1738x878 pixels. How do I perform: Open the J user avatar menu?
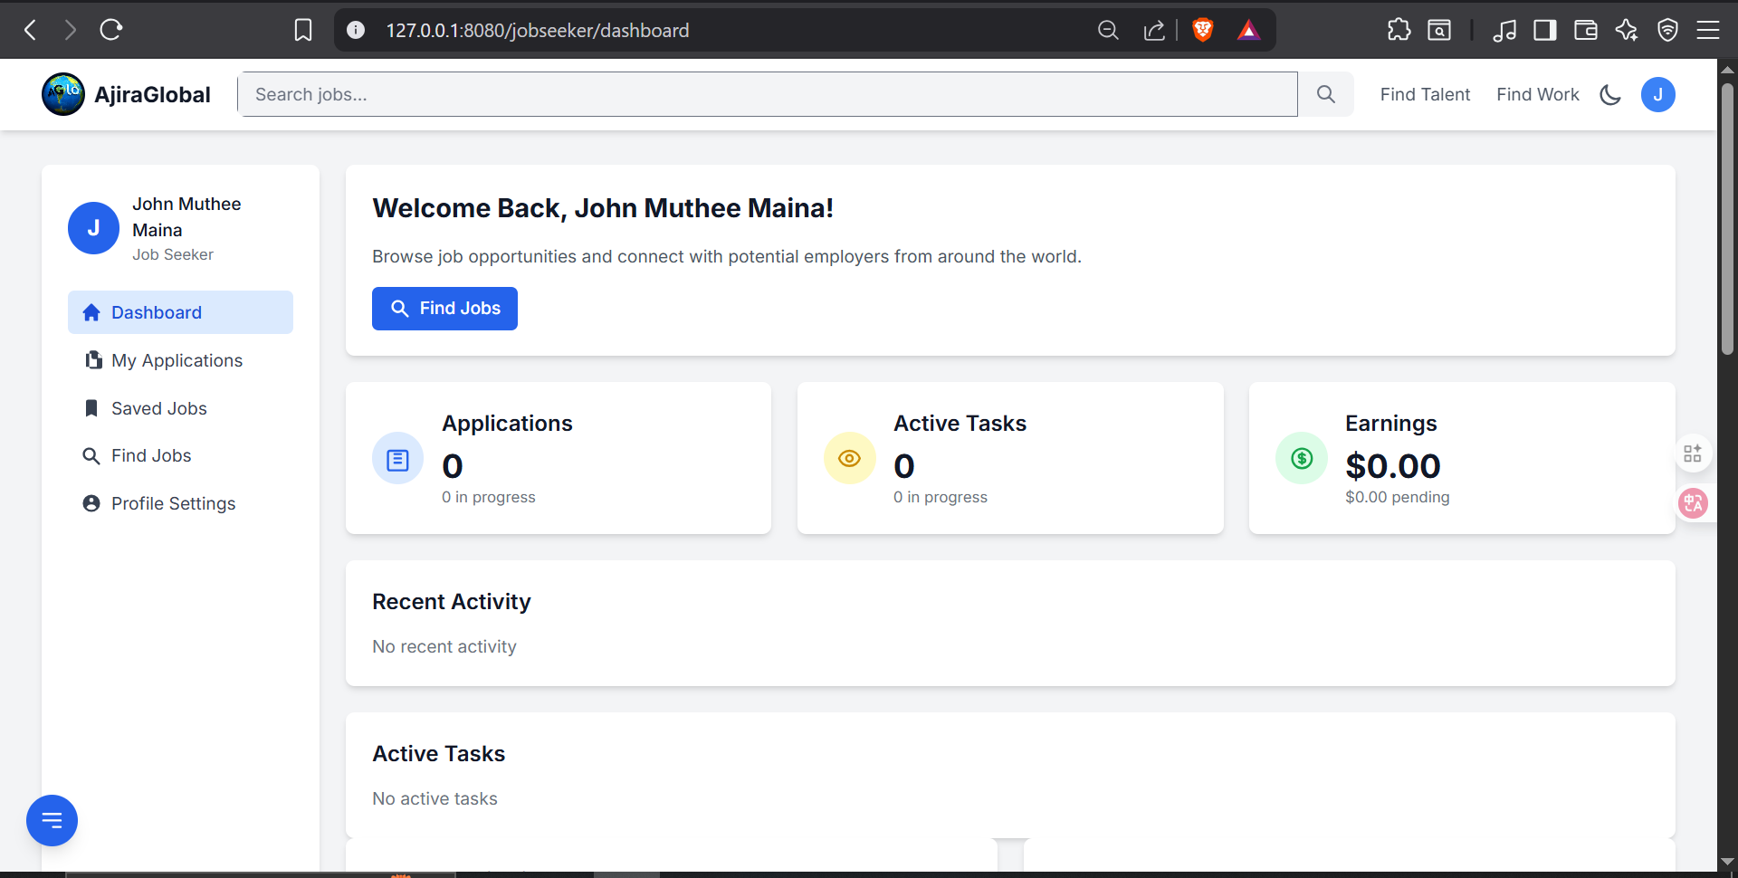pyautogui.click(x=1657, y=94)
